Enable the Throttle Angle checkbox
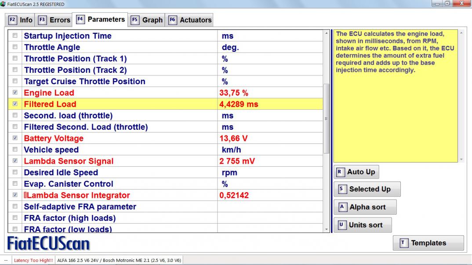This screenshot has width=472, height=265. [x=16, y=47]
